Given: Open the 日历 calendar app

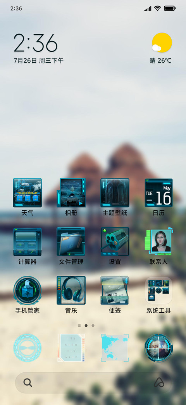Looking at the screenshot, I should [158, 193].
